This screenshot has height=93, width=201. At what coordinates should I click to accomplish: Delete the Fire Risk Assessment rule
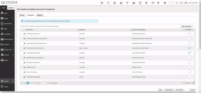click(24, 34)
